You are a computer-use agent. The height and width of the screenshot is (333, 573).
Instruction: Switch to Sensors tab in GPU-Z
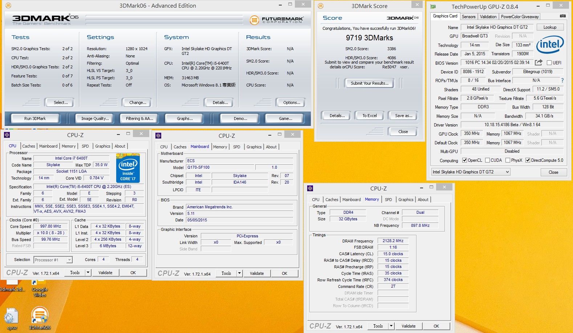[x=468, y=17]
